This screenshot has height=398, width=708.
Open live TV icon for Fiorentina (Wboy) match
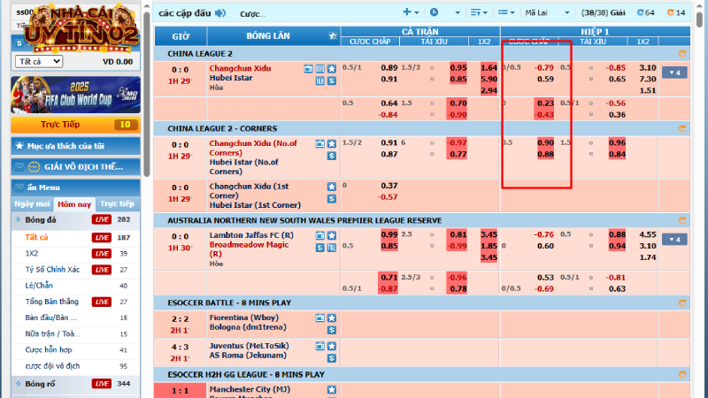tap(320, 318)
